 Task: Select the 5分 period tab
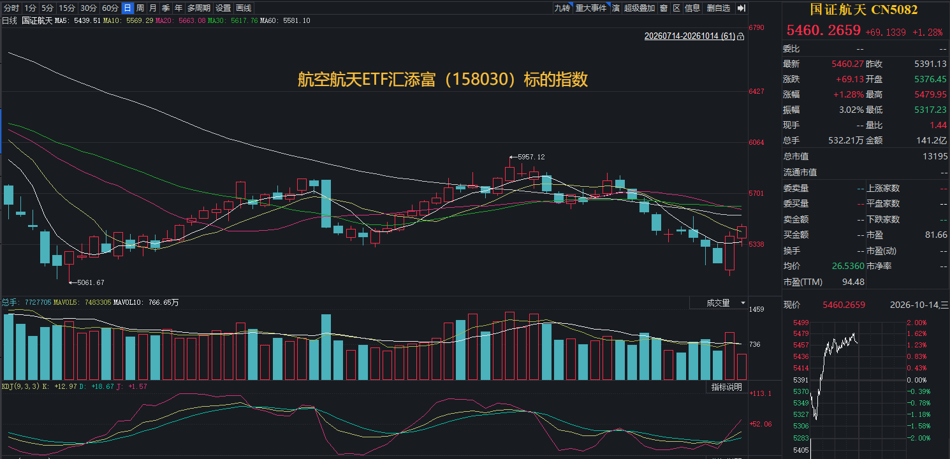(48, 8)
